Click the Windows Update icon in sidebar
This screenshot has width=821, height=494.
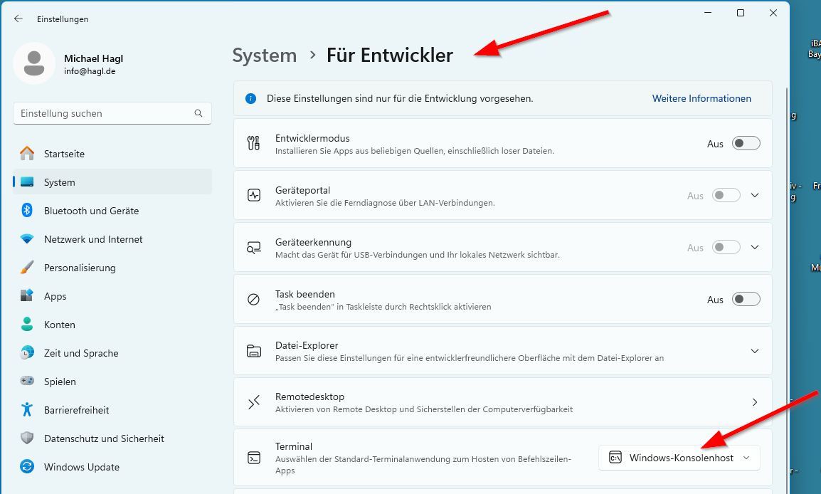[x=27, y=467]
